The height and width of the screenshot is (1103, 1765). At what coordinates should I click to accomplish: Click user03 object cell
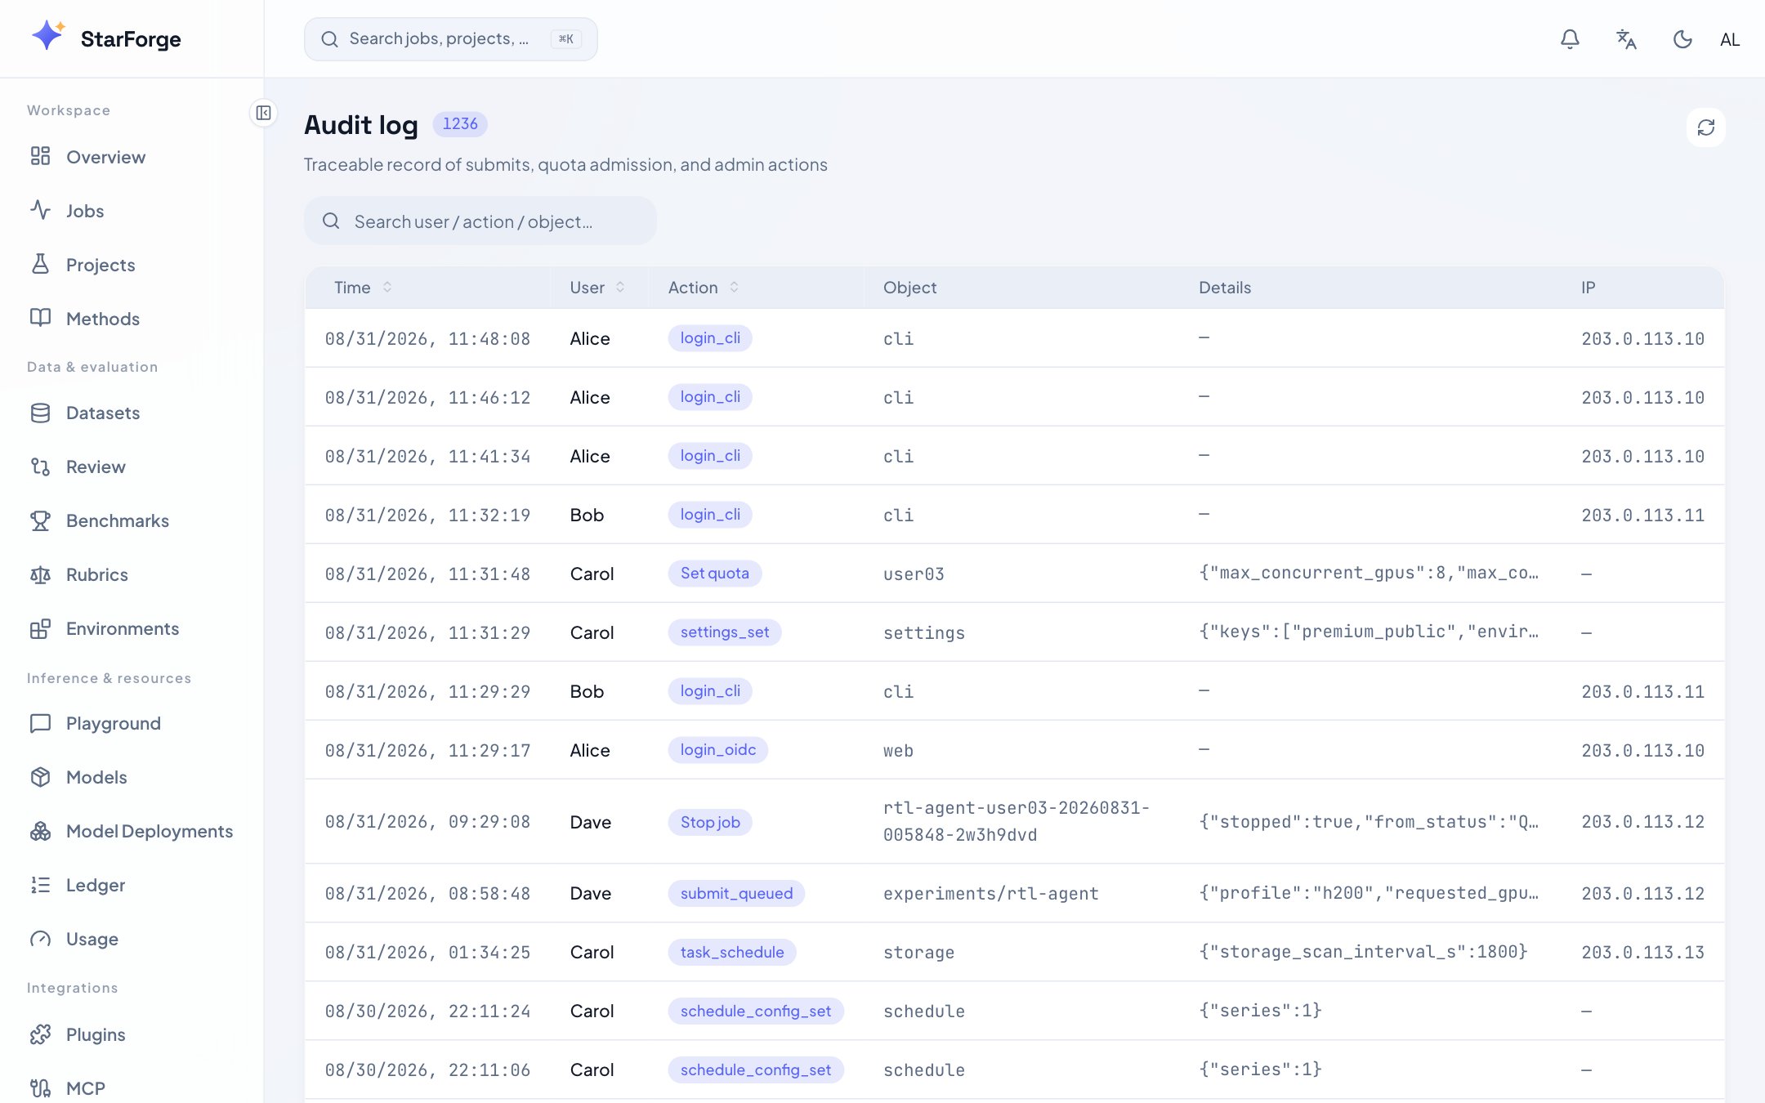click(914, 574)
